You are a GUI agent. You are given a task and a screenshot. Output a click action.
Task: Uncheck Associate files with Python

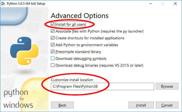[x=52, y=31]
